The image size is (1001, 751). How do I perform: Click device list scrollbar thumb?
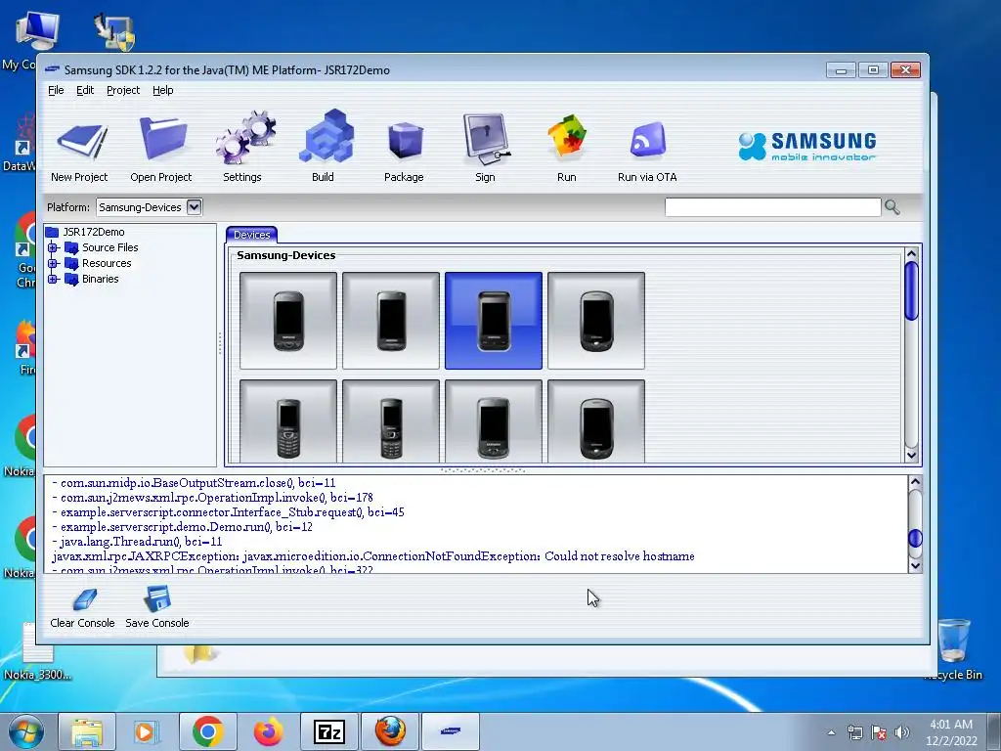[912, 290]
